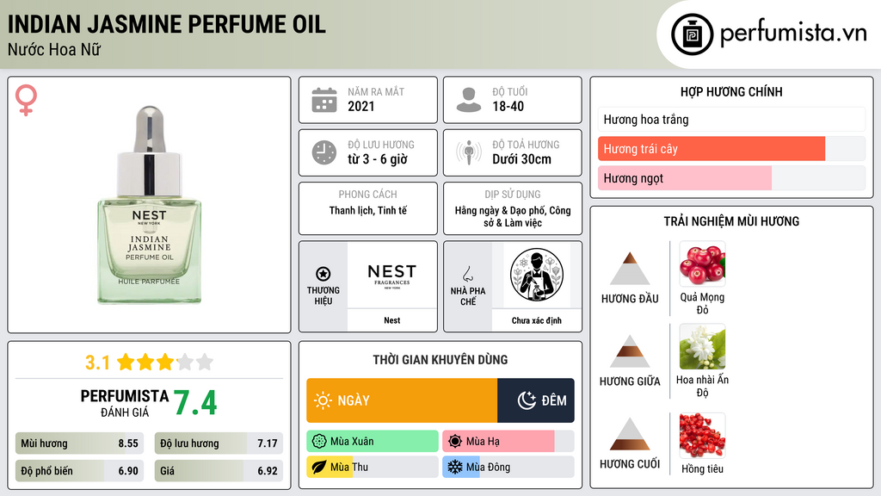Click the perfumista.vn bottle logo icon

point(693,34)
